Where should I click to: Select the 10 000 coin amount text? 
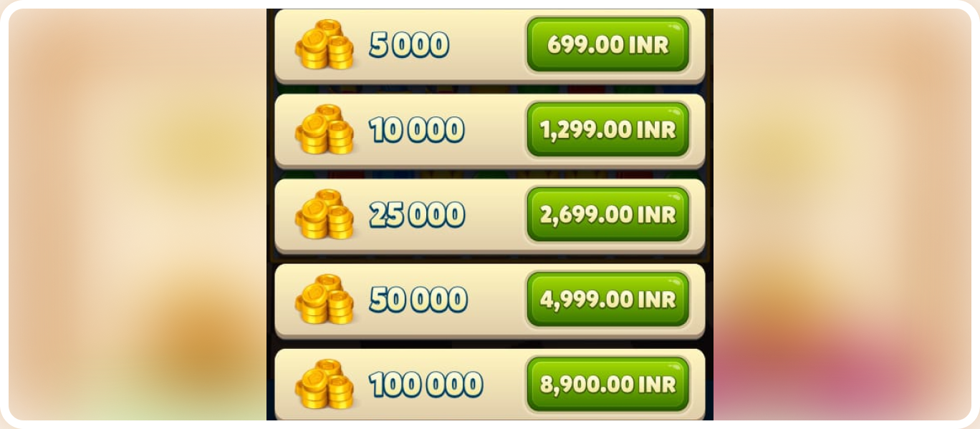[x=417, y=130]
